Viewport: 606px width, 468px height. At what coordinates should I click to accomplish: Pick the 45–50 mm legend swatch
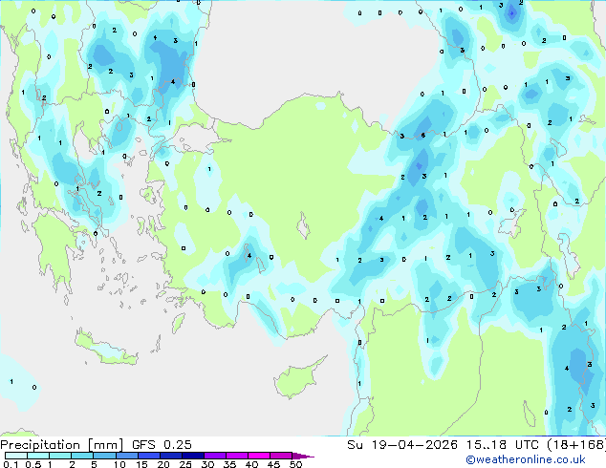281,456
